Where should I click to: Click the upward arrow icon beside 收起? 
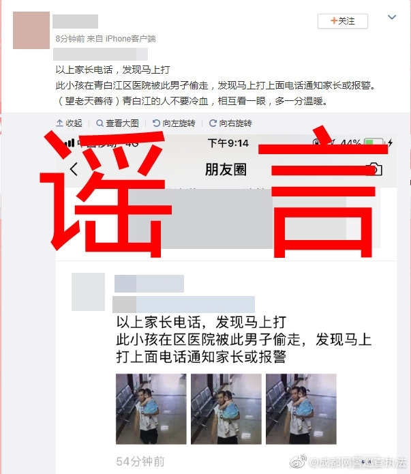coord(59,123)
